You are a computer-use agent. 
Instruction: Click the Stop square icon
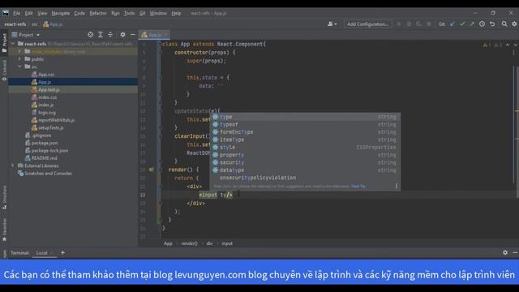click(x=429, y=24)
